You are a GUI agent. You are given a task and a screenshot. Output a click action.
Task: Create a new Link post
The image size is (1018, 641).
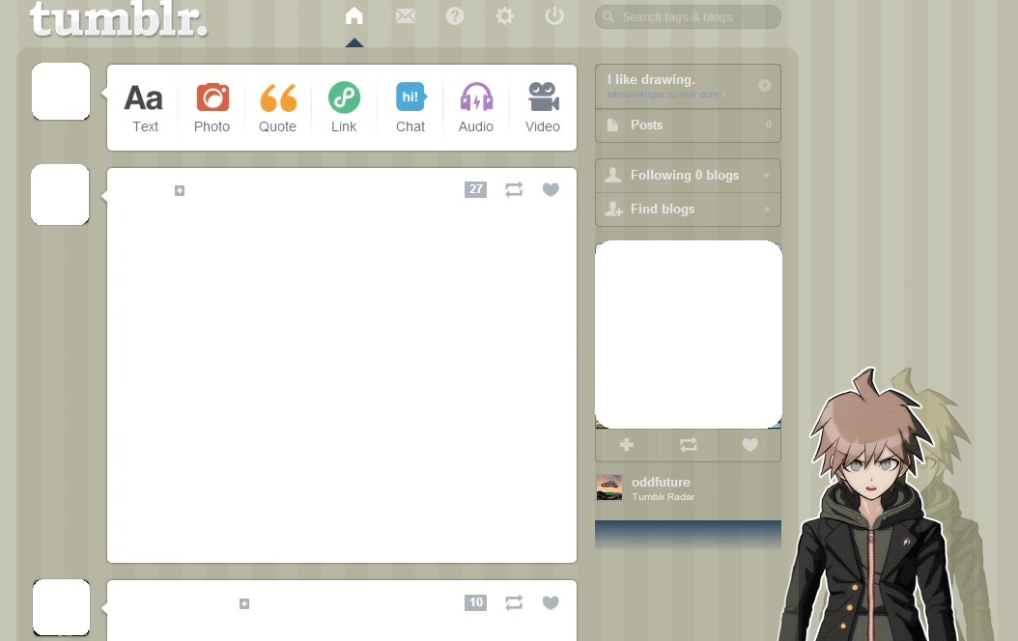(x=344, y=108)
